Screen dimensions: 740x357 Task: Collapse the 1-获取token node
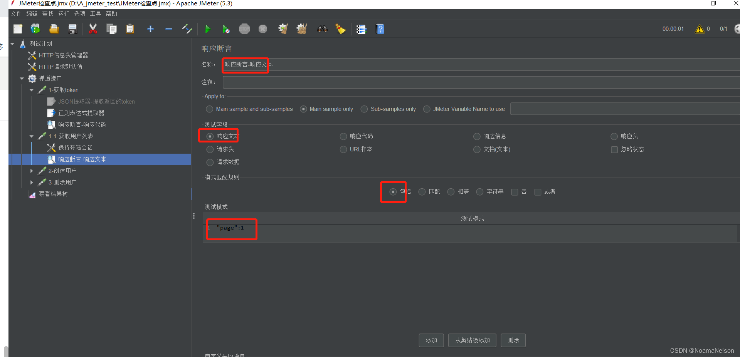[32, 90]
